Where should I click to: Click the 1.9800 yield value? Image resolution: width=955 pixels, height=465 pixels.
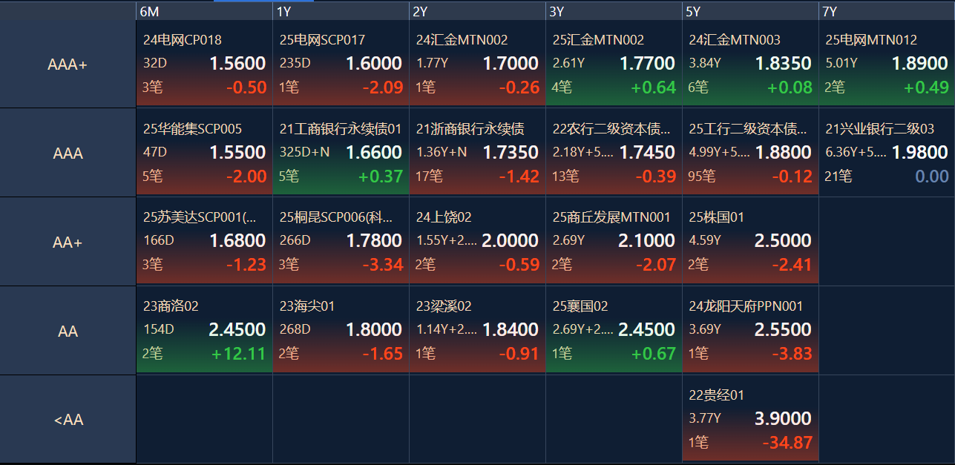[x=920, y=153]
